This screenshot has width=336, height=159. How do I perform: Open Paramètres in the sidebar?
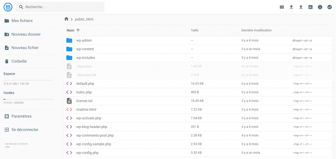(x=21, y=116)
